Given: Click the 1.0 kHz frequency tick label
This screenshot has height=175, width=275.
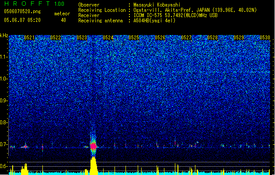Looking at the screenshot, I should coord(4,79).
